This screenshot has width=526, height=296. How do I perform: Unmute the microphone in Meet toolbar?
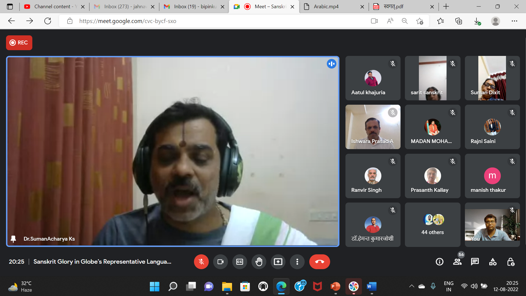[x=201, y=262]
